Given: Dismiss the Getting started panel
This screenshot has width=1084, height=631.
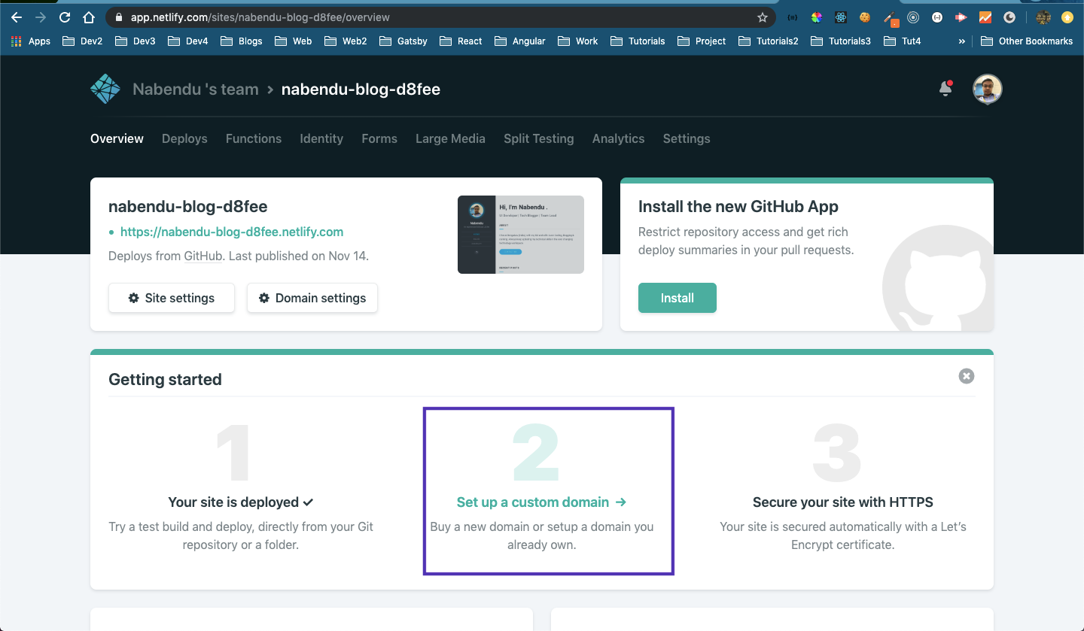Looking at the screenshot, I should point(967,376).
